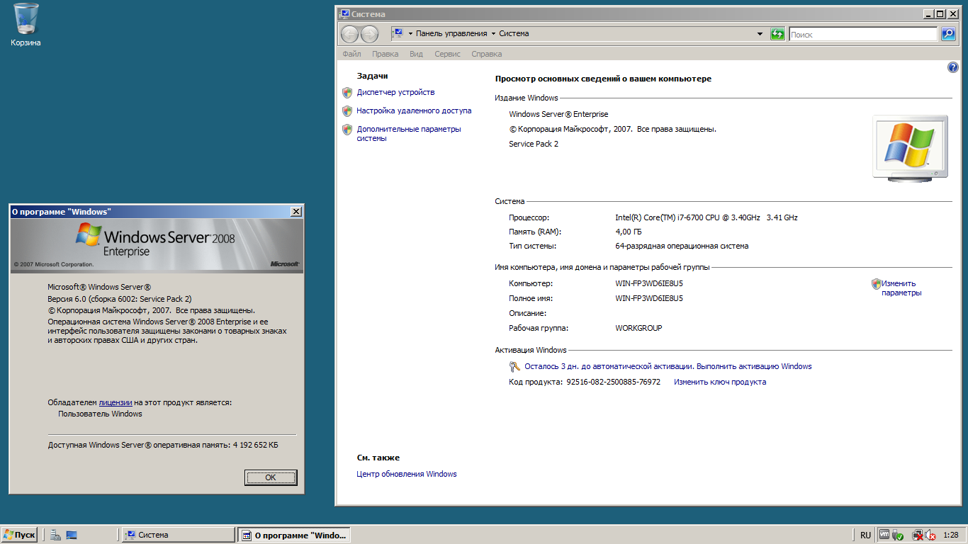
Task: Click the WIN-FP3WD6IE8U5 value next to Компьютер
Action: coord(649,284)
